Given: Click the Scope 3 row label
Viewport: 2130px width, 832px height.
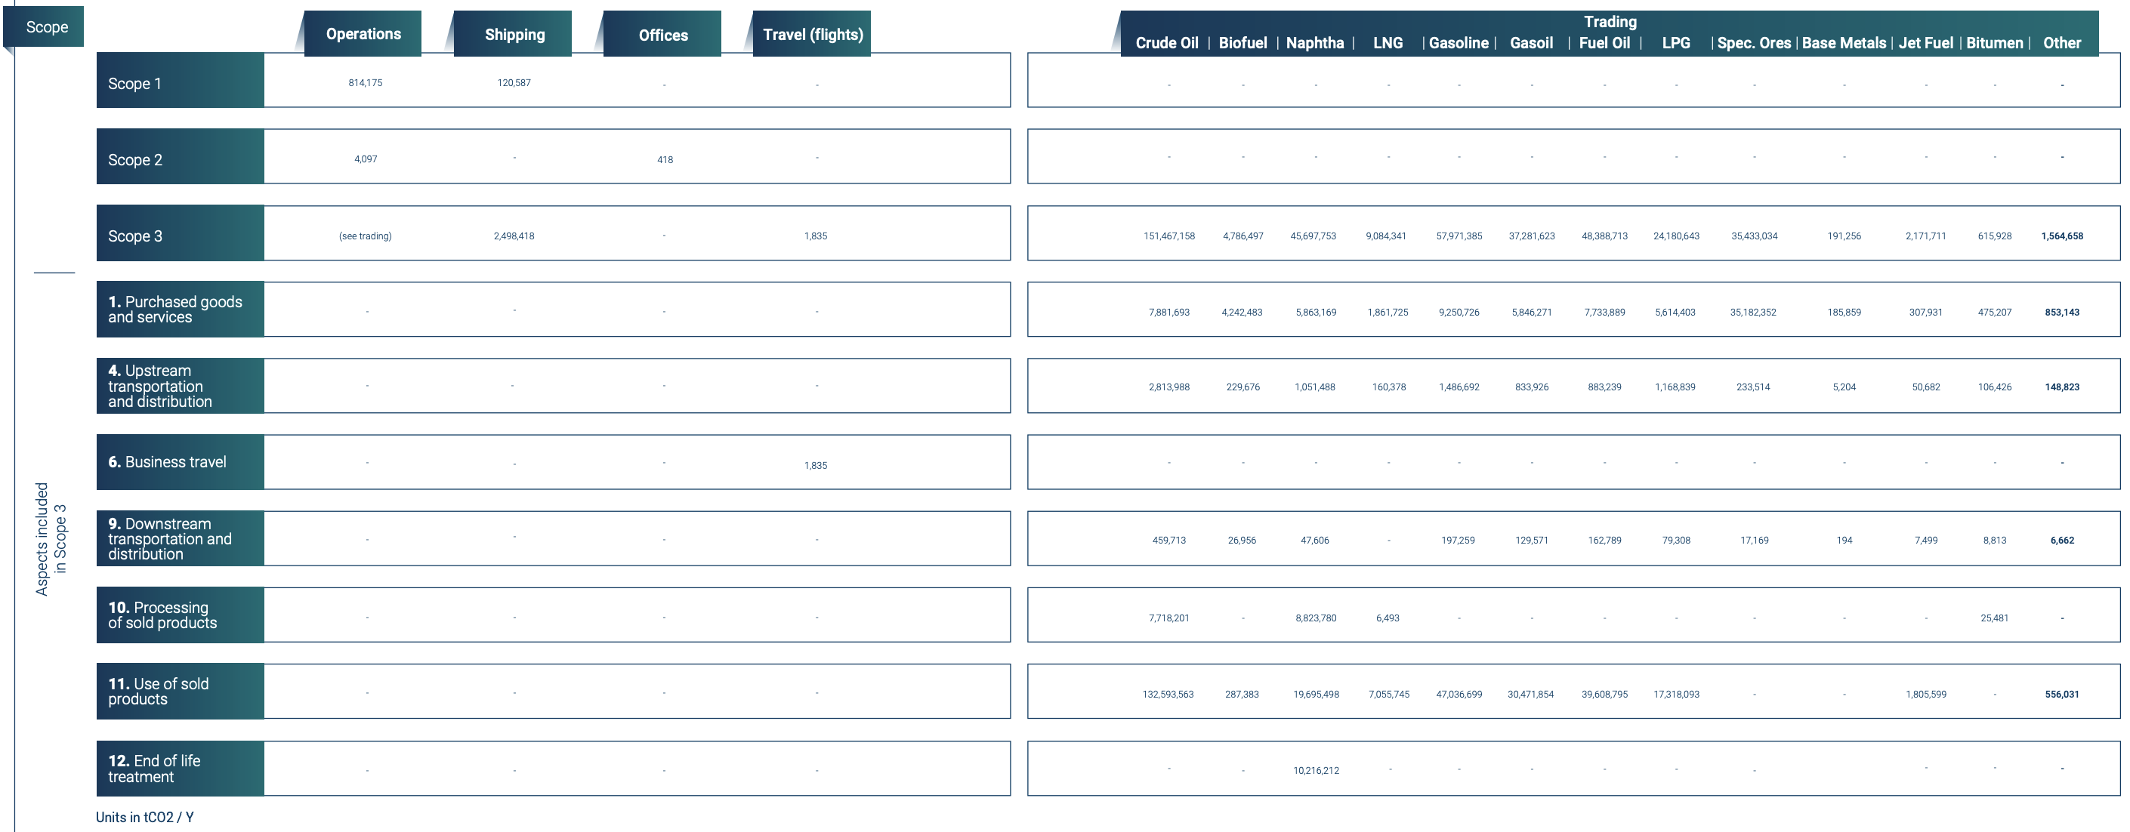Looking at the screenshot, I should 134,236.
